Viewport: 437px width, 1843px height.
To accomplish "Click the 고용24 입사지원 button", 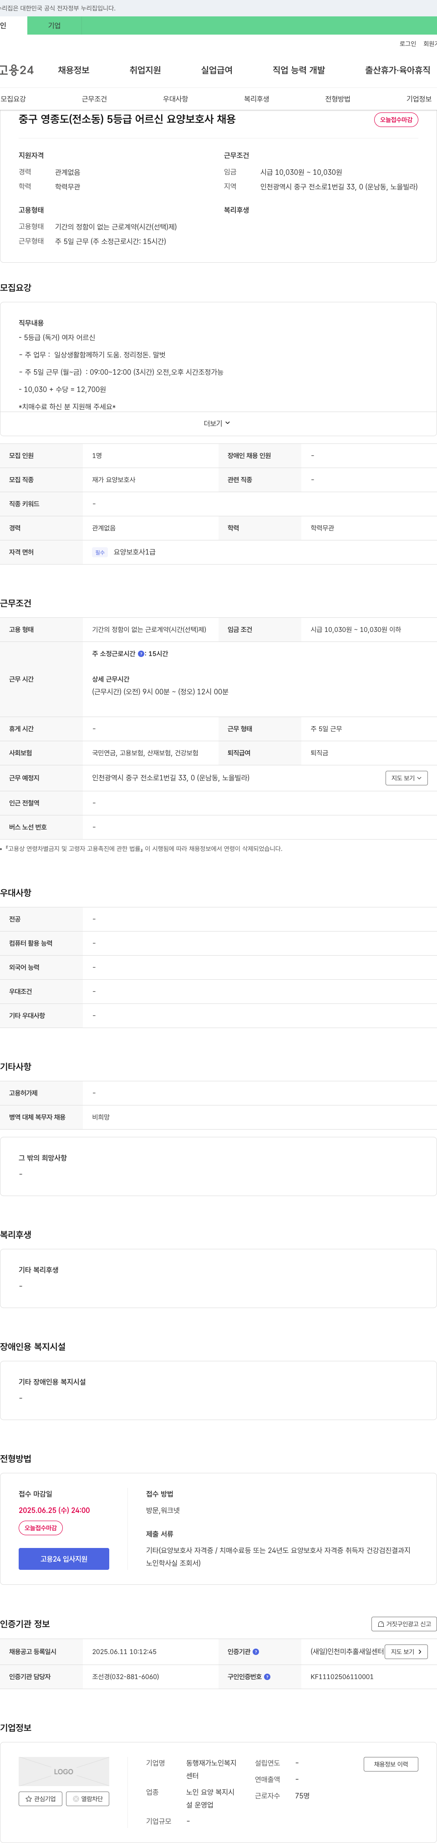I will tap(64, 1559).
